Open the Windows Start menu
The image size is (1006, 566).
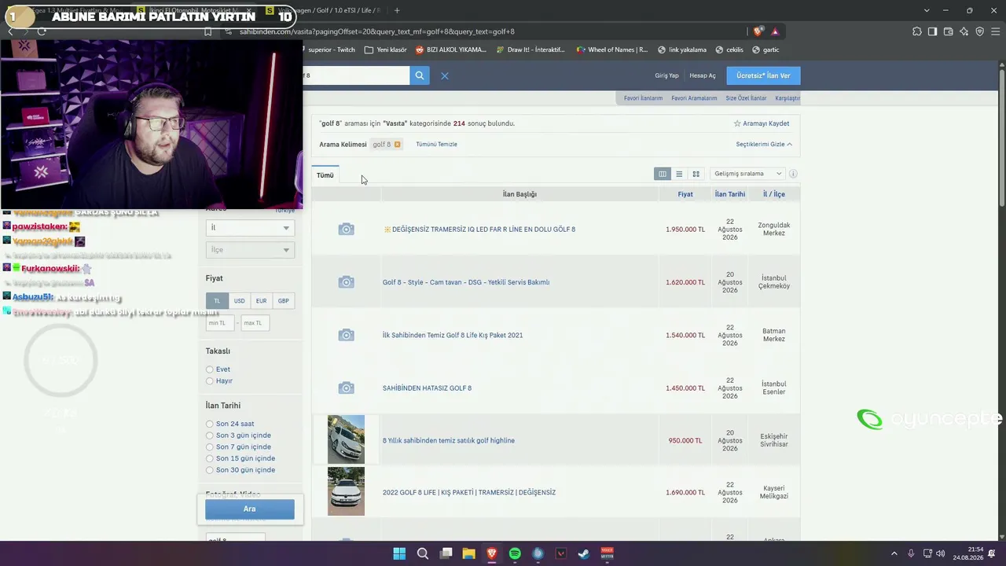[399, 553]
